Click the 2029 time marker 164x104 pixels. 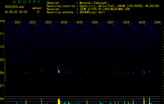pyautogui.click(x=142, y=22)
